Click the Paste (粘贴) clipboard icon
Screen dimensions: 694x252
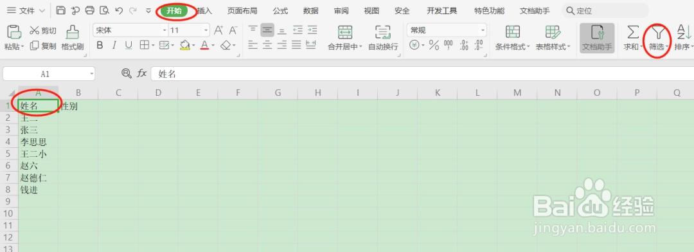(15, 32)
